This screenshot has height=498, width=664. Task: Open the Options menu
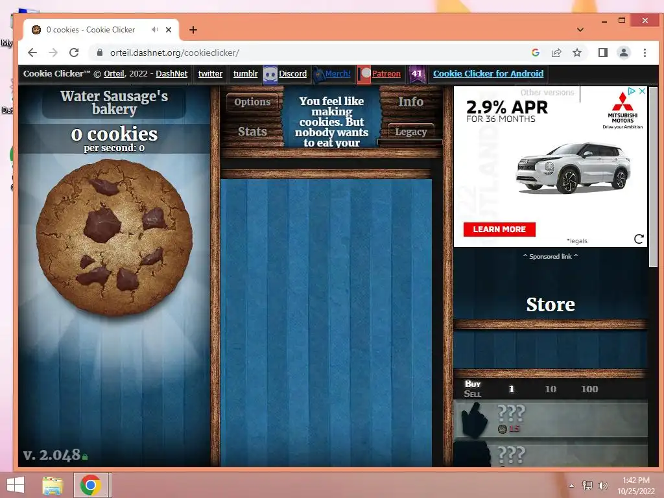tap(252, 102)
